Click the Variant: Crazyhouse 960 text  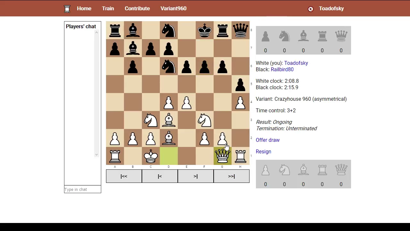click(301, 99)
